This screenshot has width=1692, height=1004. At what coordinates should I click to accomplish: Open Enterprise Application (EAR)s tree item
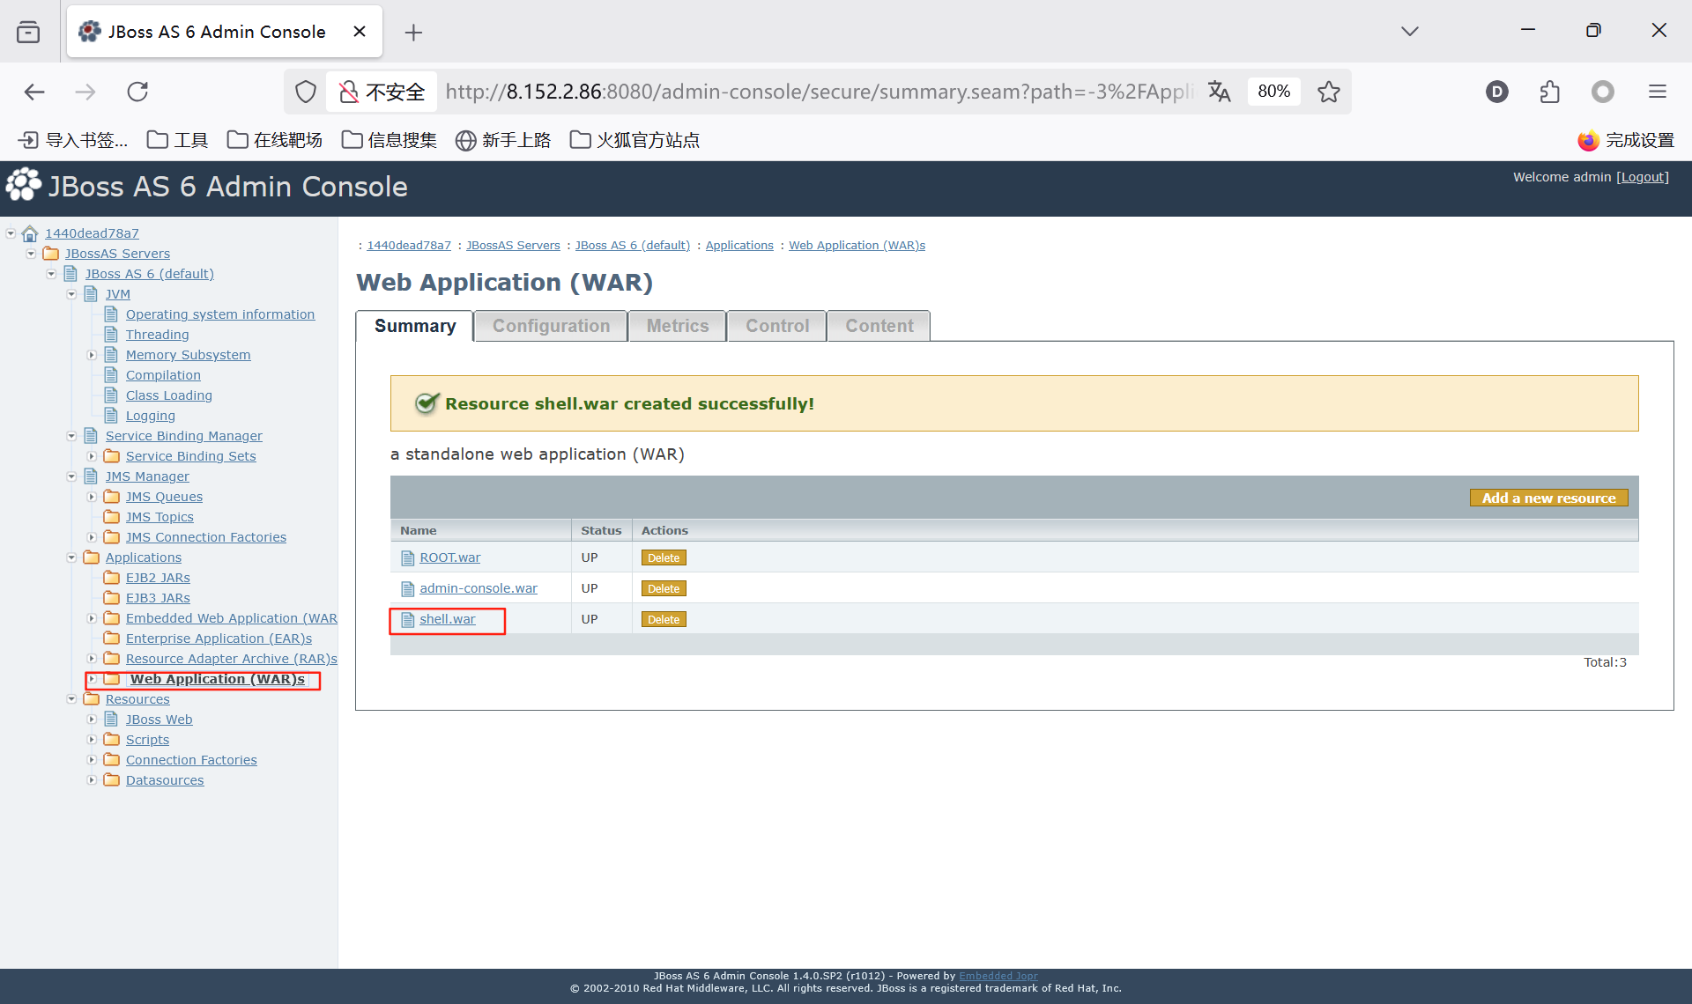click(x=219, y=639)
